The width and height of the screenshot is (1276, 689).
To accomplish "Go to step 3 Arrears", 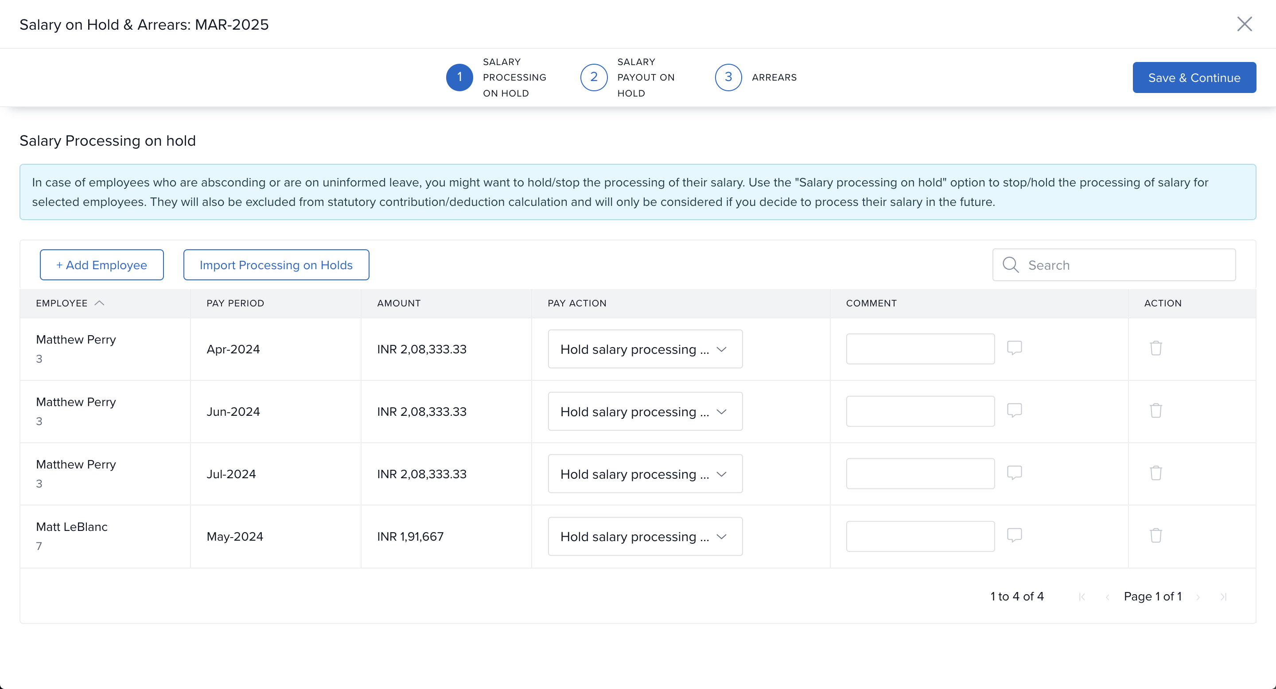I will pyautogui.click(x=727, y=77).
